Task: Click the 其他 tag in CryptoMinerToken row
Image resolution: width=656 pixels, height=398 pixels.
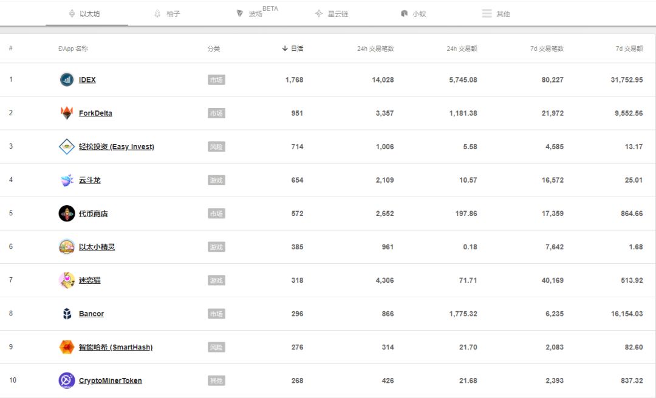Action: 216,381
